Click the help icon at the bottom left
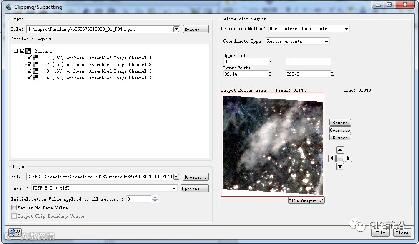 [15, 232]
